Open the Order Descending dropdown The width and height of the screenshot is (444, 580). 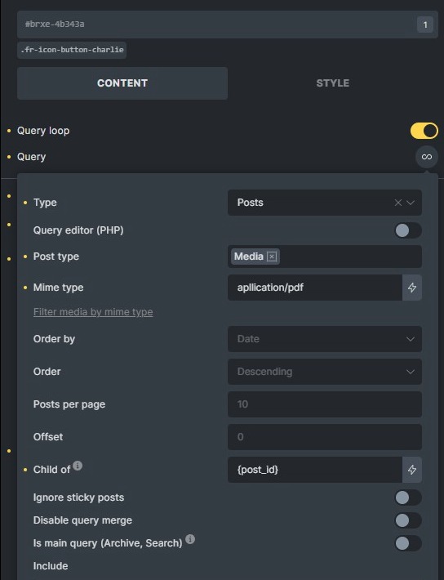325,372
